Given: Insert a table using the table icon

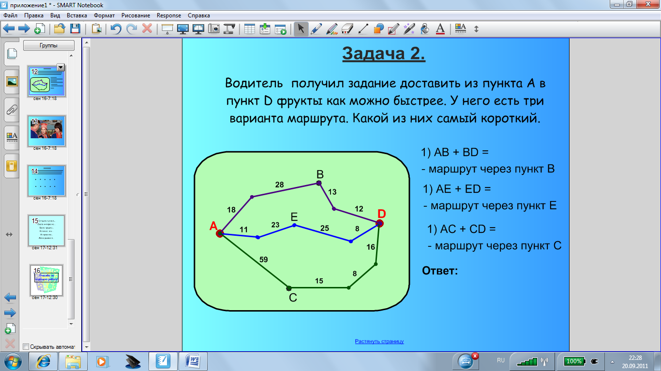Looking at the screenshot, I should [250, 29].
